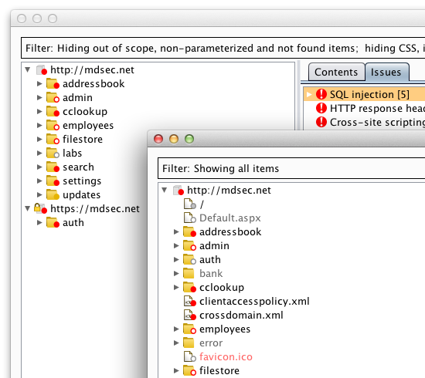The image size is (425, 378).
Task: Switch to the Contents tab
Action: tap(336, 72)
